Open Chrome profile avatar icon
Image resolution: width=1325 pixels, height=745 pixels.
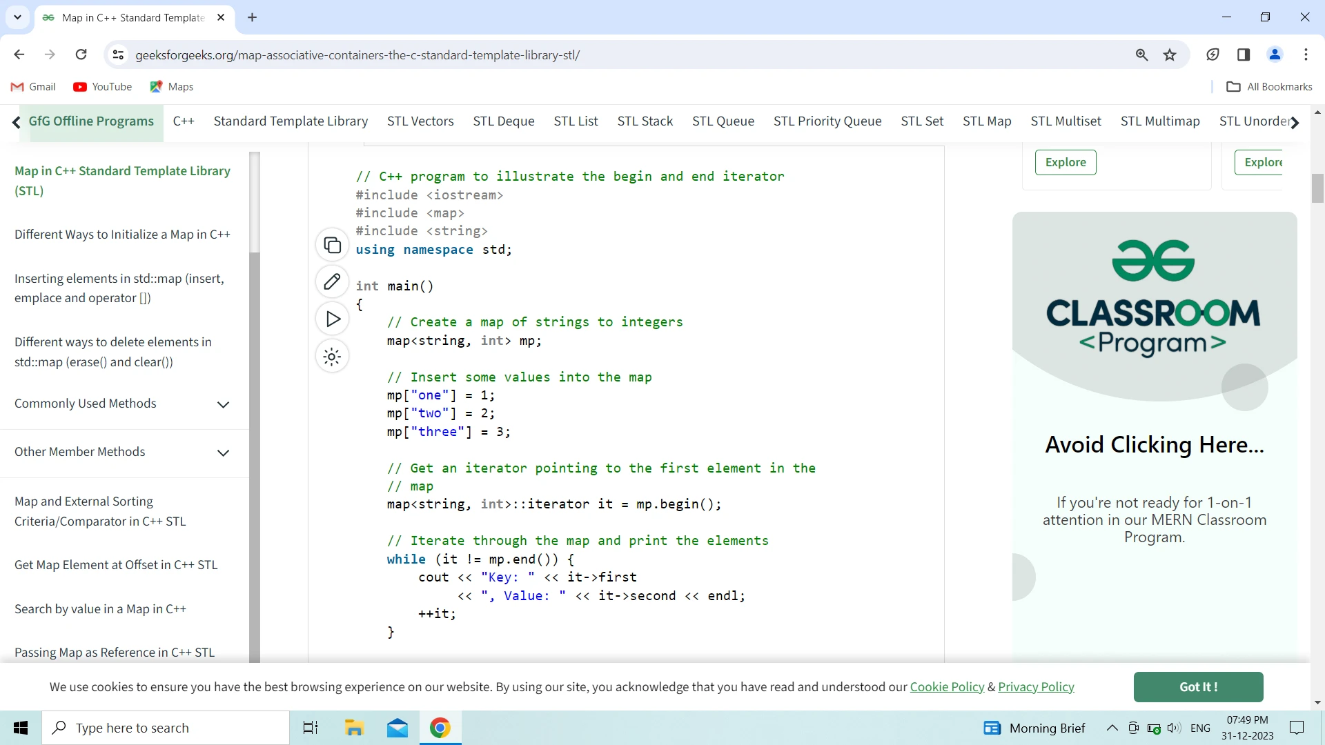tap(1275, 54)
